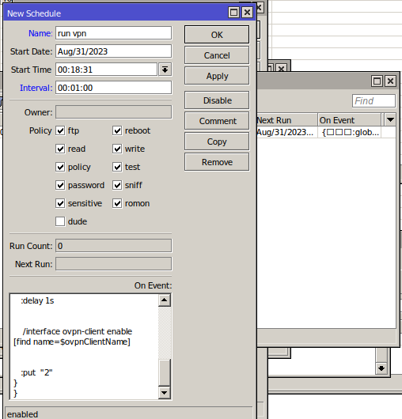Uncheck the write policy checkbox
402x419 pixels.
pos(117,149)
